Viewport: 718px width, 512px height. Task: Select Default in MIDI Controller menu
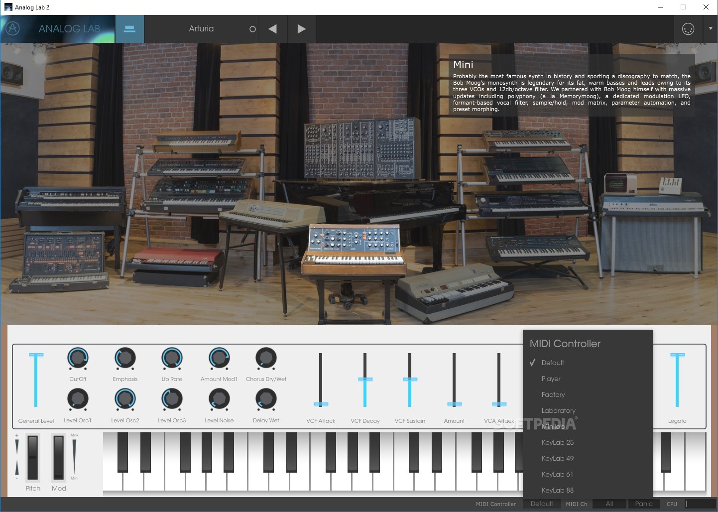588,363
